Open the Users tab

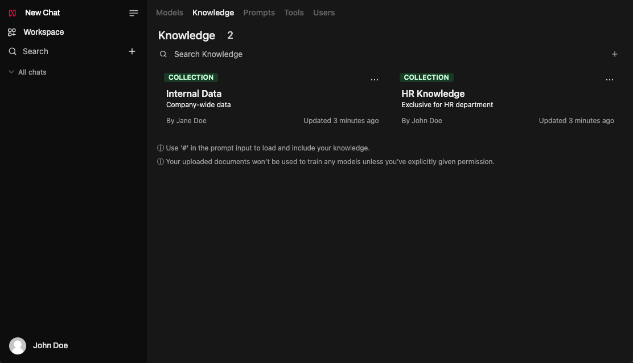pyautogui.click(x=324, y=13)
